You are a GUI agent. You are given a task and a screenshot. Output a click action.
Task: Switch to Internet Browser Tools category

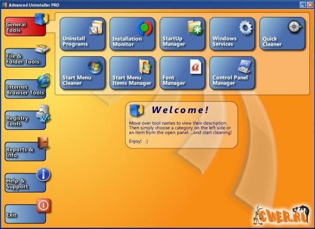tap(25, 89)
